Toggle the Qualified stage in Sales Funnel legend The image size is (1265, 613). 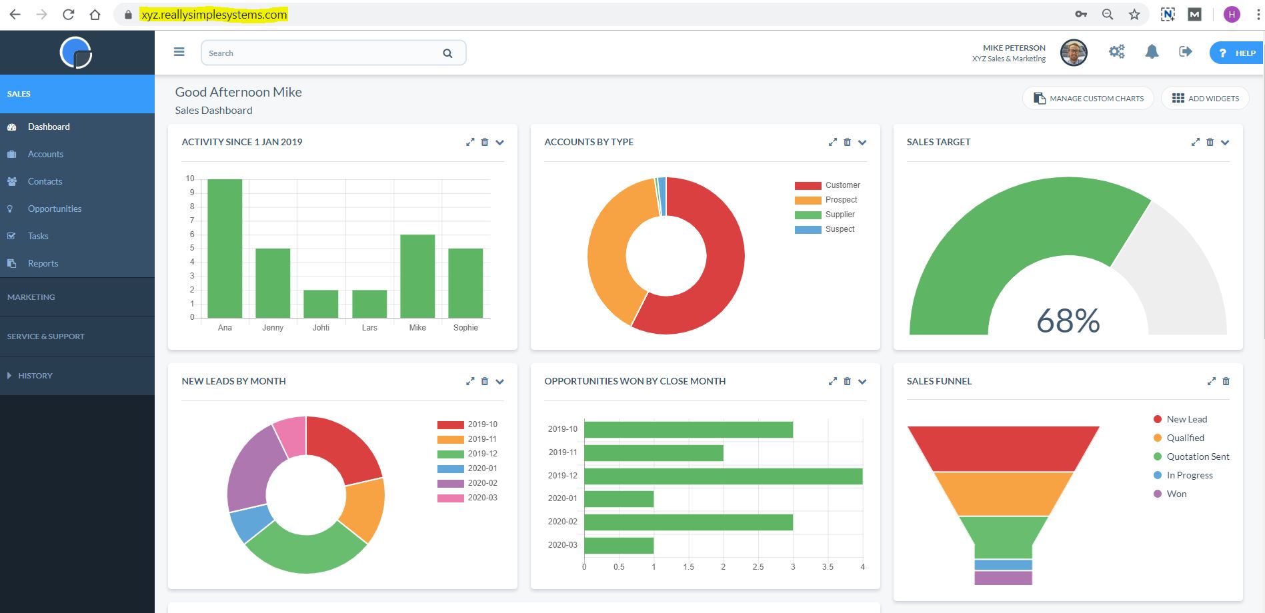(x=1184, y=438)
